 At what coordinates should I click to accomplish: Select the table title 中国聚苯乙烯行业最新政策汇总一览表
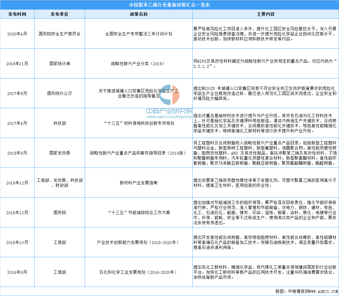tap(169, 5)
